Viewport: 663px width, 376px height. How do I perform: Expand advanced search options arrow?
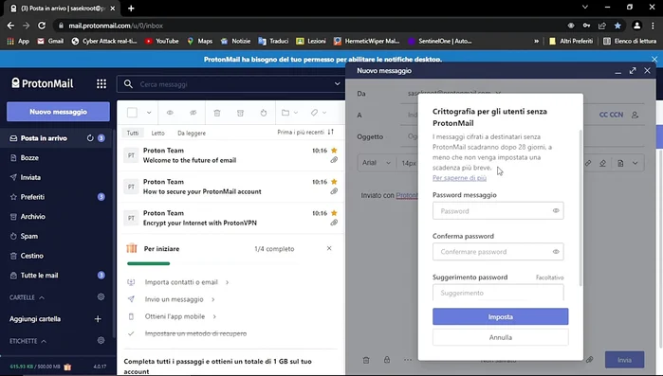(x=337, y=83)
